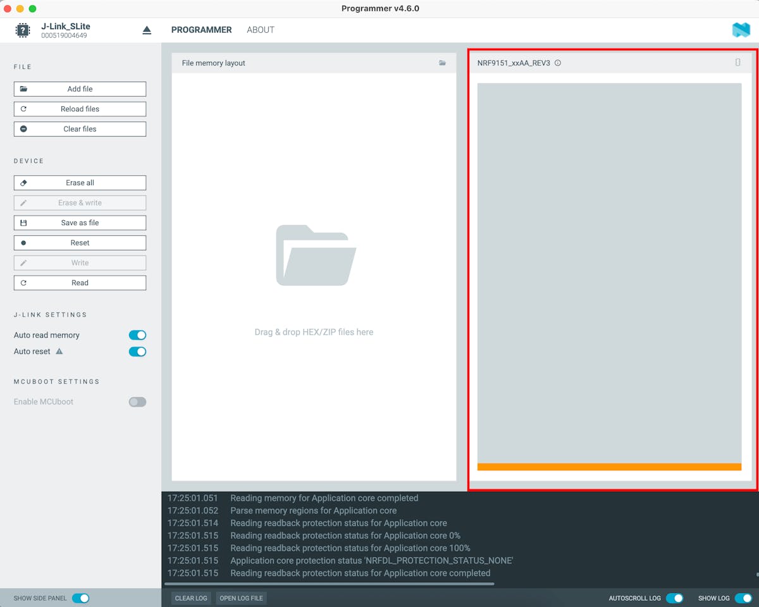Image resolution: width=759 pixels, height=607 pixels.
Task: Switch to the ABOUT tab
Action: [x=261, y=30]
